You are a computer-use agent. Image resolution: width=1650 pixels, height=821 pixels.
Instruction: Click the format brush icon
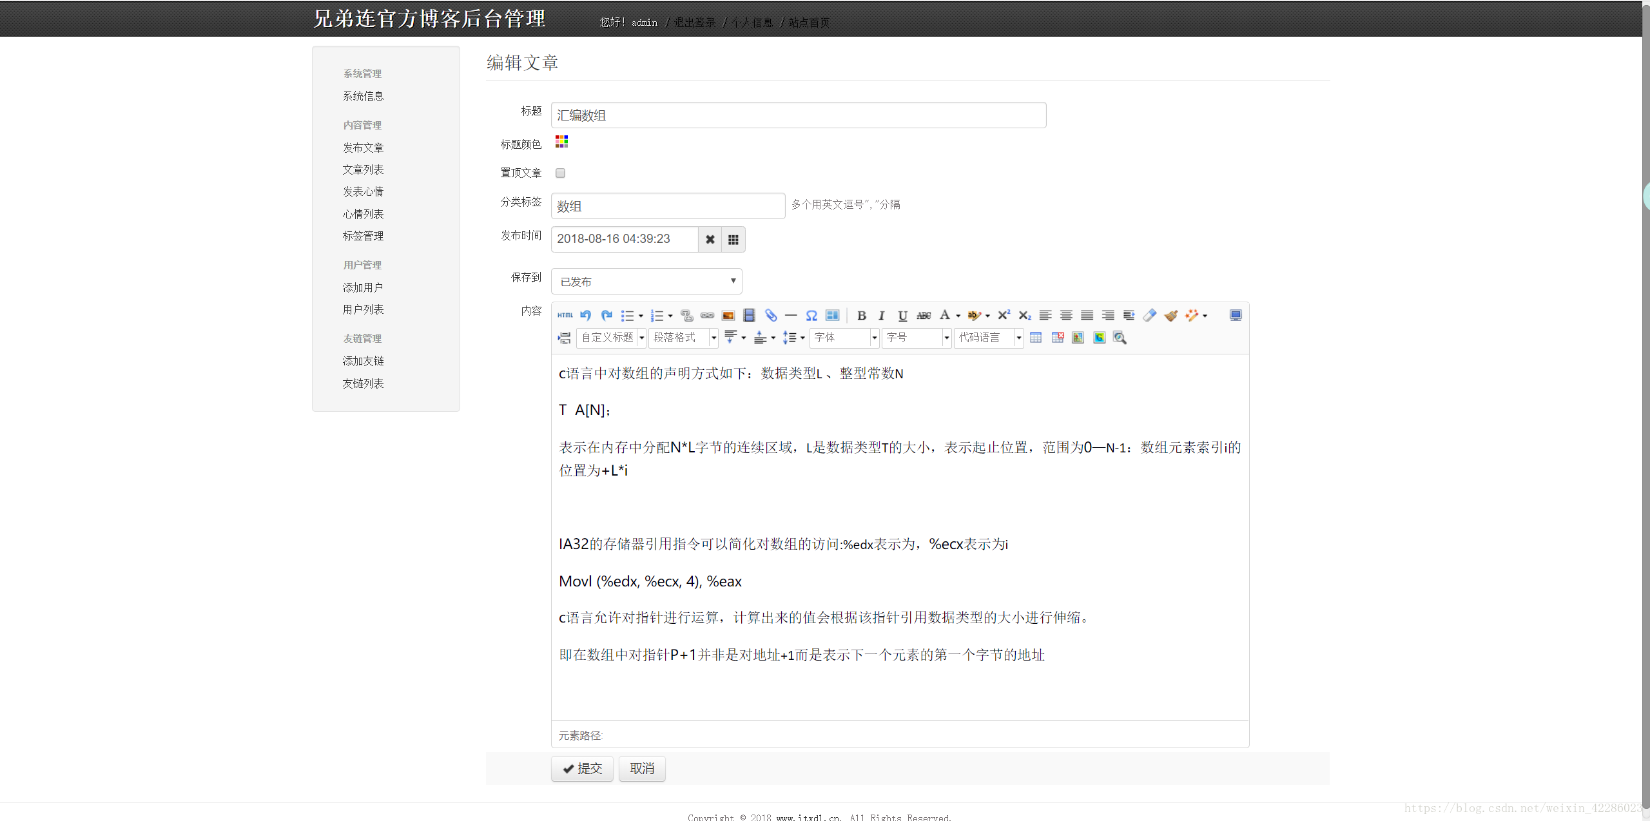[1171, 315]
